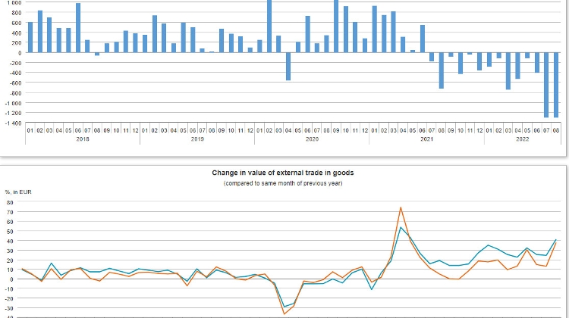
Task: Click the '-1 400' label on the bar chart axis
Action: click(x=12, y=123)
